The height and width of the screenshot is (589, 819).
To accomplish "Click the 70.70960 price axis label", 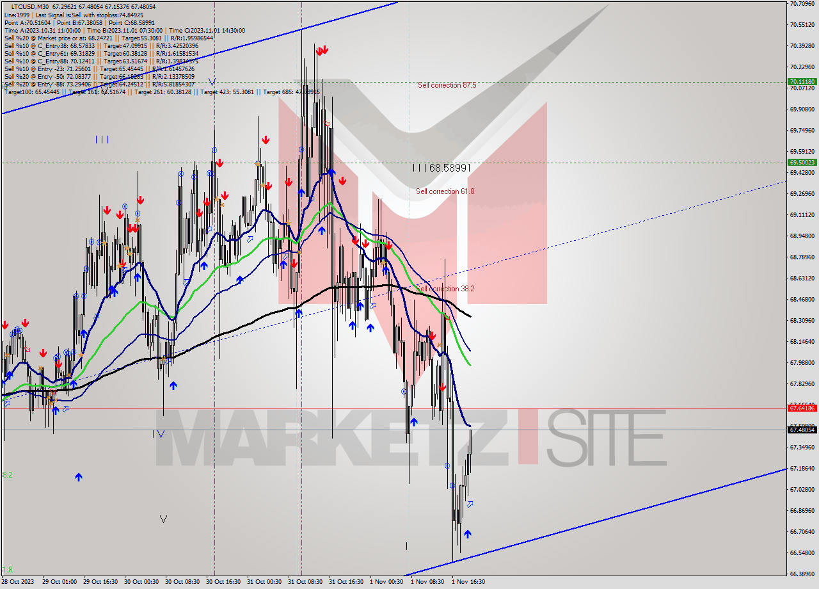I will [x=802, y=4].
